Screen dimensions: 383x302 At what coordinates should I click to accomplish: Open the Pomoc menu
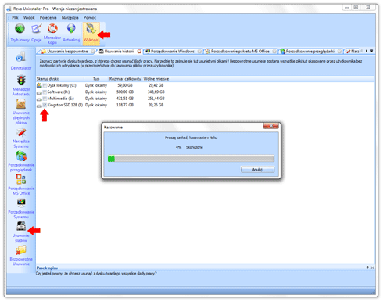[x=90, y=17]
